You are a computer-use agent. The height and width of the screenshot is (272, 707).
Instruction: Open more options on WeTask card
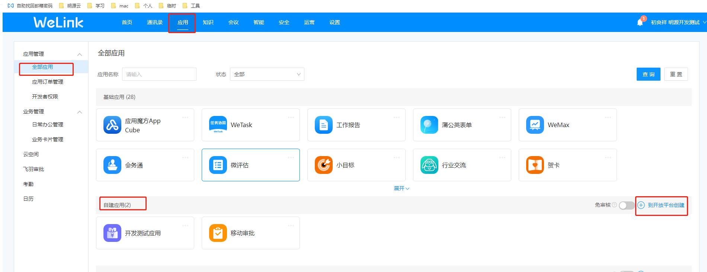tap(291, 117)
